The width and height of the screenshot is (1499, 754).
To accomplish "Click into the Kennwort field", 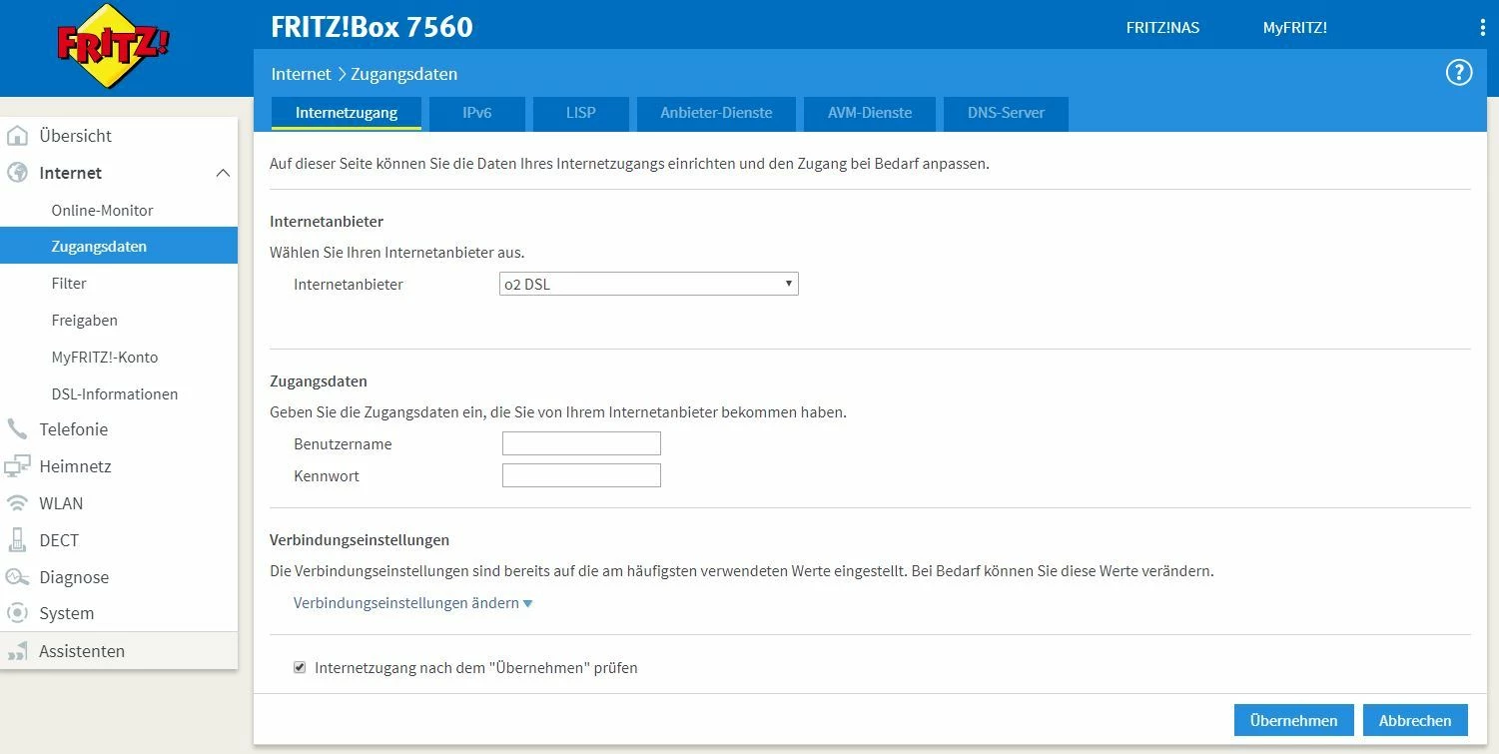I will click(581, 475).
